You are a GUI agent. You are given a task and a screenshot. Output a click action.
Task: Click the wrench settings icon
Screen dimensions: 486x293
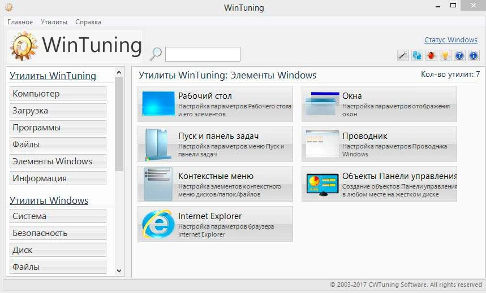click(403, 56)
